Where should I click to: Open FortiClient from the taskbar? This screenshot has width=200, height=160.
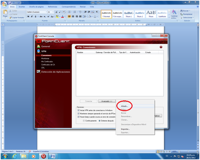click(43, 156)
